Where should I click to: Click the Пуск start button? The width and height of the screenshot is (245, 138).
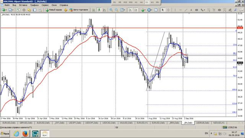pyautogui.click(x=5, y=134)
